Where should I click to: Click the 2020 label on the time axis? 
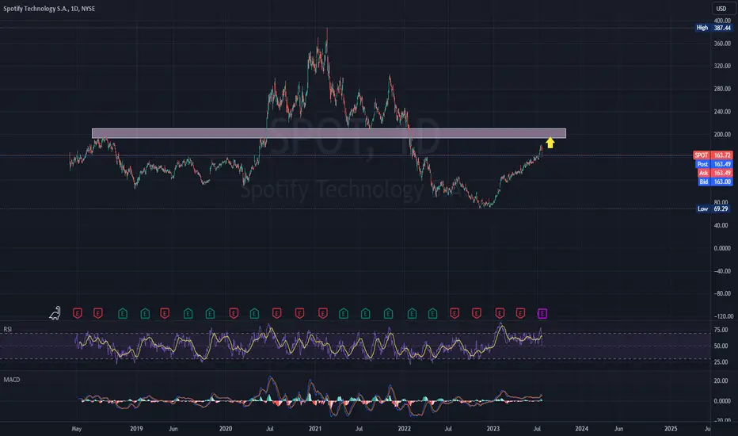tap(226, 428)
